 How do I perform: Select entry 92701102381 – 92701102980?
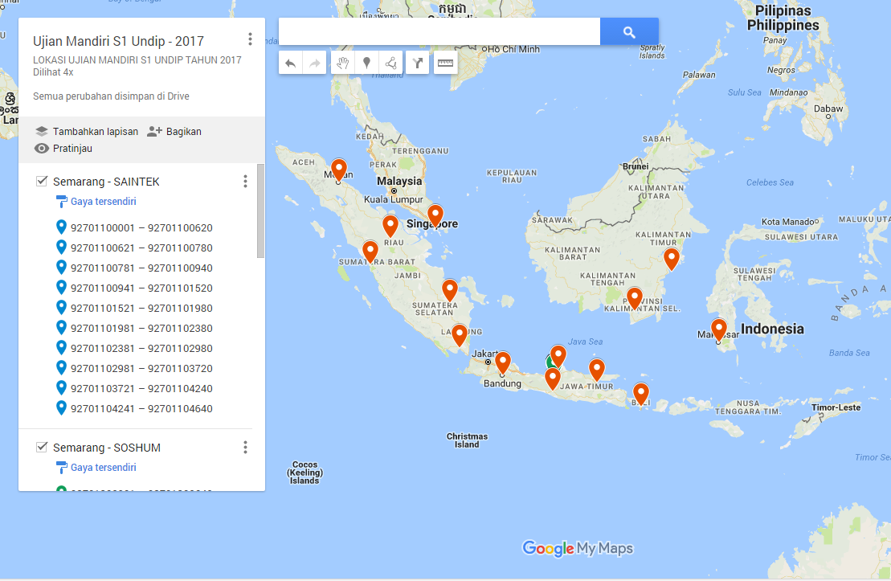pos(141,348)
